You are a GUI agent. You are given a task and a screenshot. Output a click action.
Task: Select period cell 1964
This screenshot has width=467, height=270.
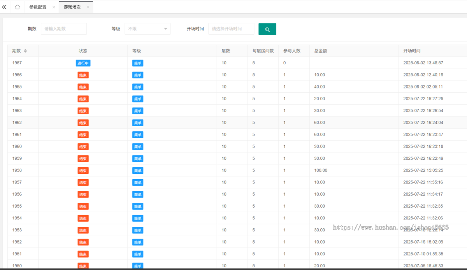point(17,99)
